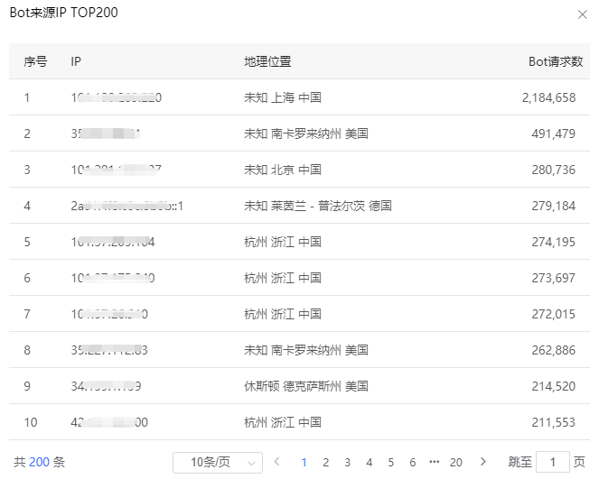The image size is (599, 479).
Task: Click request count 272,015
Action: click(553, 314)
